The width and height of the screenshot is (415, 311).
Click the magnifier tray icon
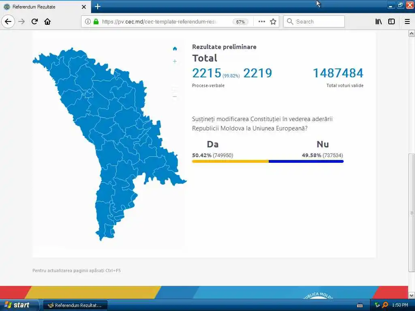point(385,305)
